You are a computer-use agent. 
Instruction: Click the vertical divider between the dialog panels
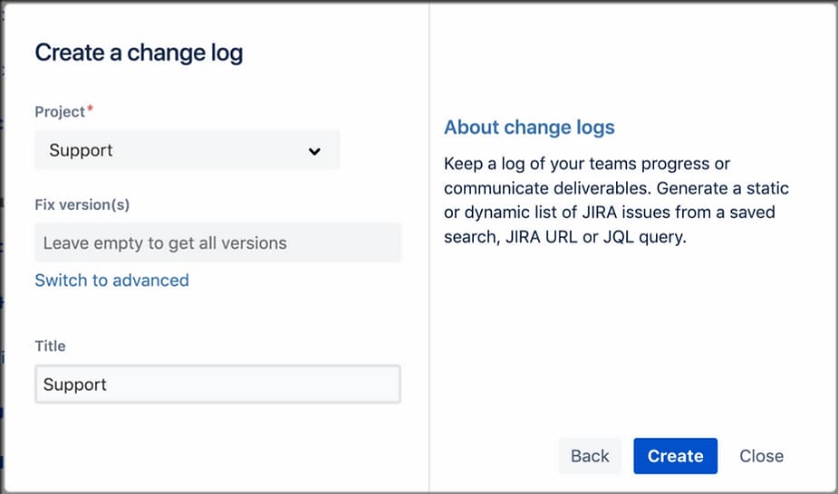(x=429, y=247)
